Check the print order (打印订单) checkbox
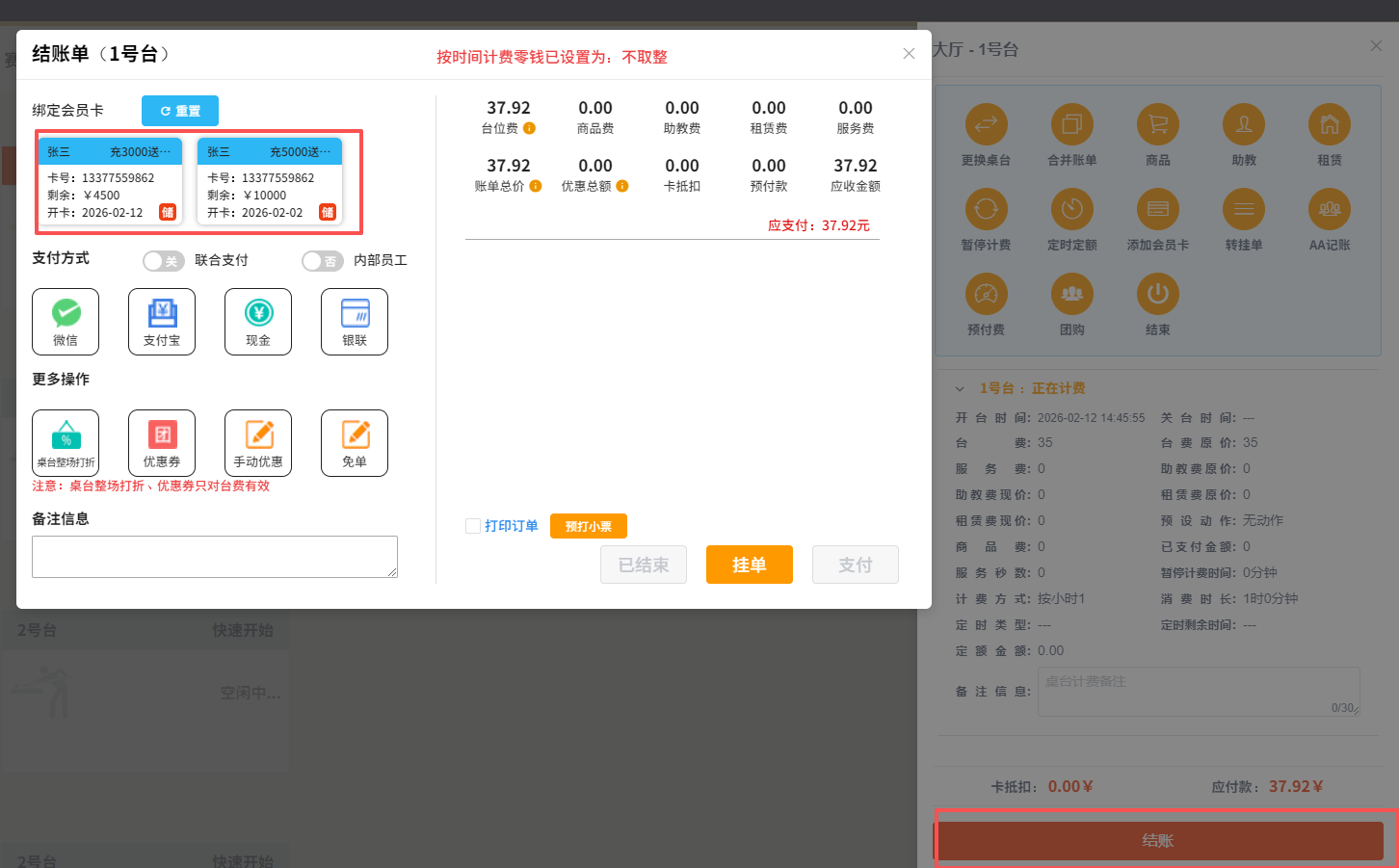Viewport: 1399px width, 868px height. 473,526
